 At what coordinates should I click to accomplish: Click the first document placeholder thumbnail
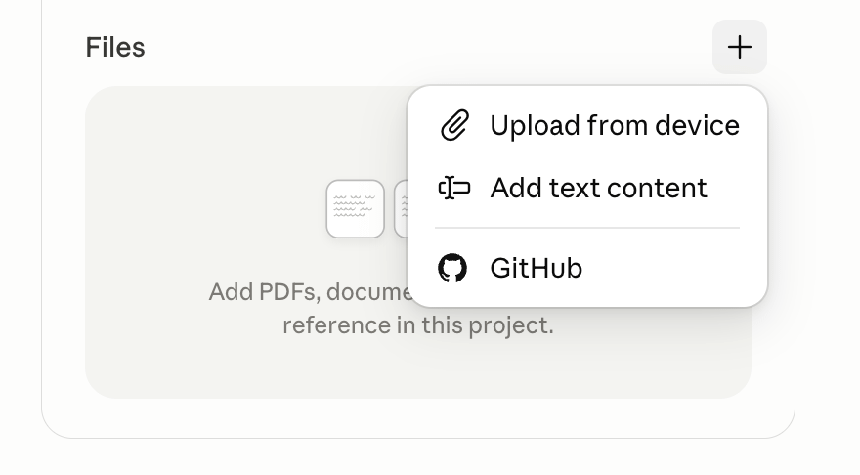pyautogui.click(x=355, y=209)
